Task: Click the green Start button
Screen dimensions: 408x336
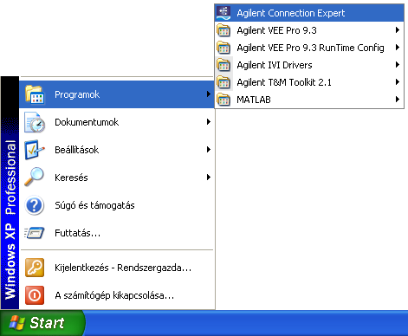Action: pos(42,323)
